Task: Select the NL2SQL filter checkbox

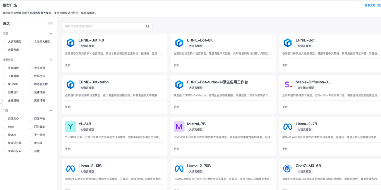Action: [4, 84]
